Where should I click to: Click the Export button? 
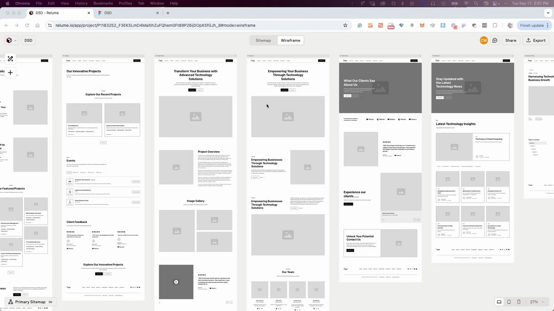pyautogui.click(x=536, y=40)
